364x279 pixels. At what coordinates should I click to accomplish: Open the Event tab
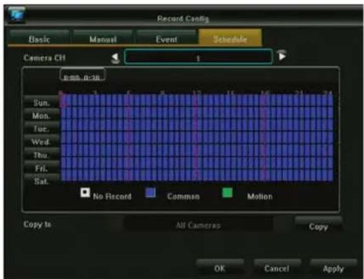pos(166,38)
